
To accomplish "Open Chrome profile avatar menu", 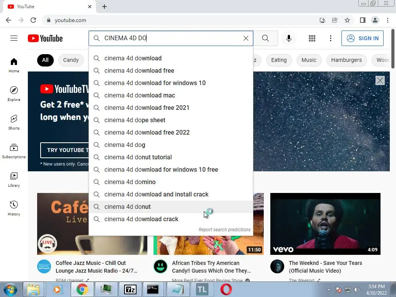I will (x=375, y=20).
